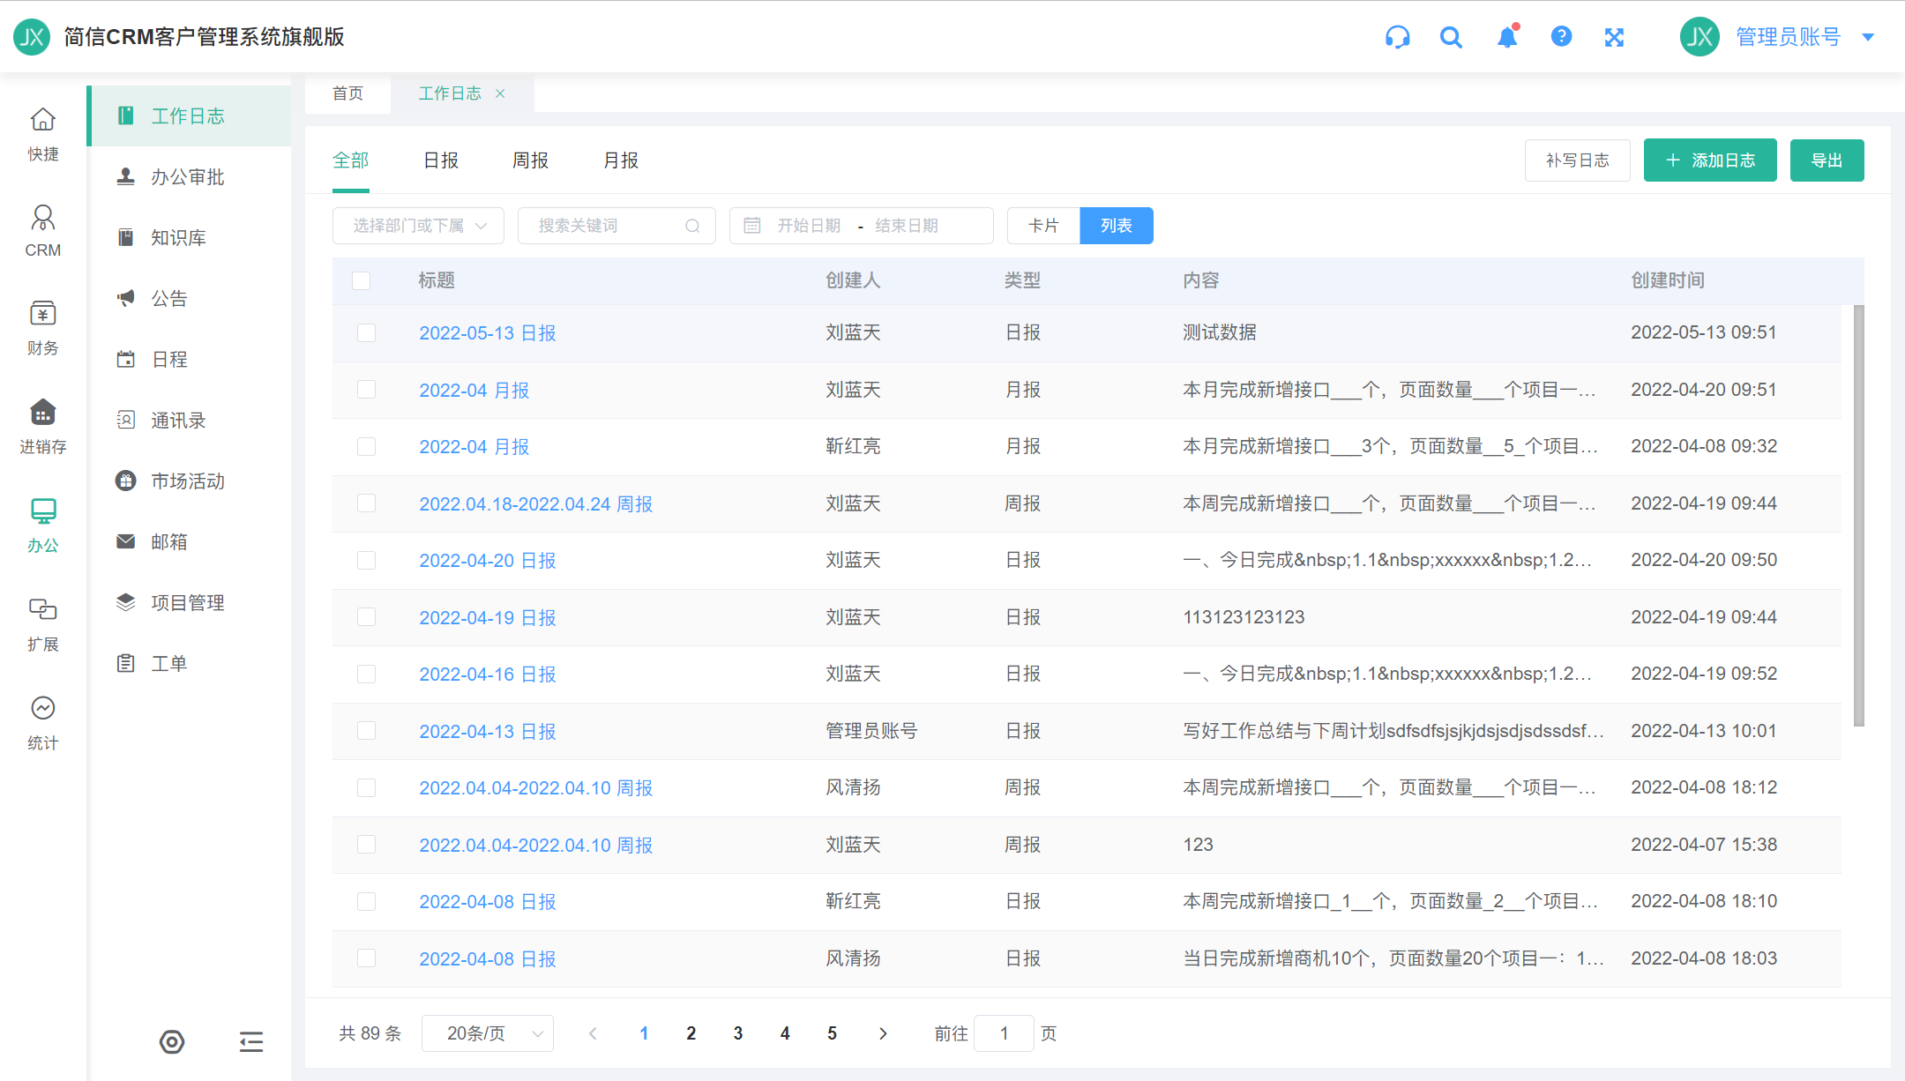1905x1081 pixels.
Task: Switch to the 周报 tab
Action: [x=530, y=160]
